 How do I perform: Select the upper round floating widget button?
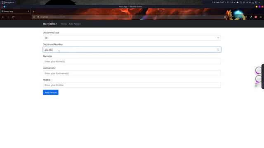point(259,70)
